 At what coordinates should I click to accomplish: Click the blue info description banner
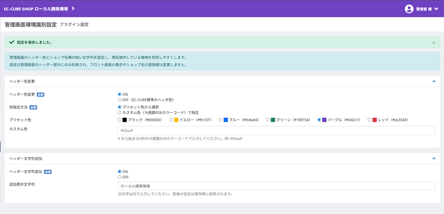(223, 61)
